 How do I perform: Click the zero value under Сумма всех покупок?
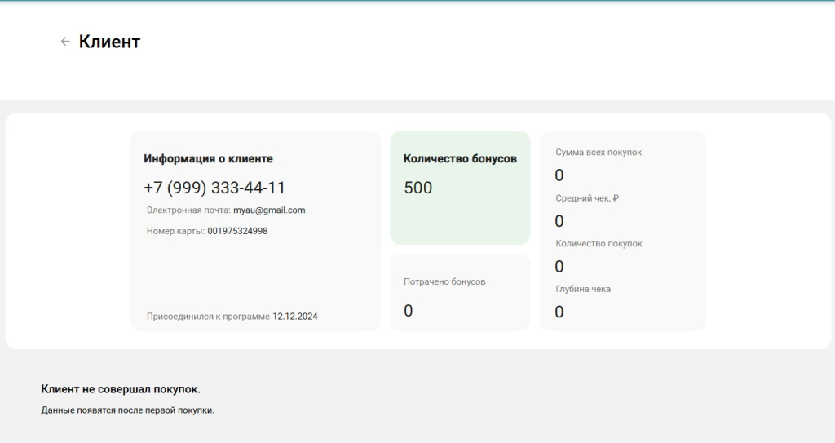559,175
